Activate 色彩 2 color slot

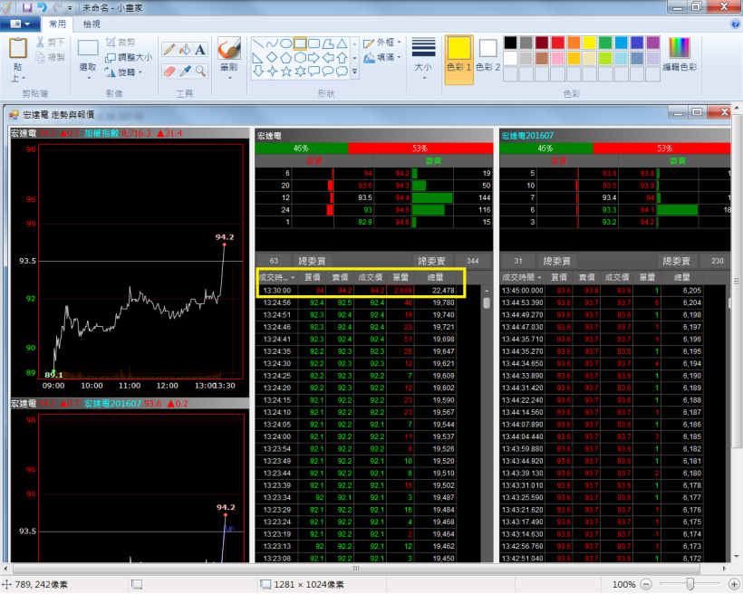point(488,54)
